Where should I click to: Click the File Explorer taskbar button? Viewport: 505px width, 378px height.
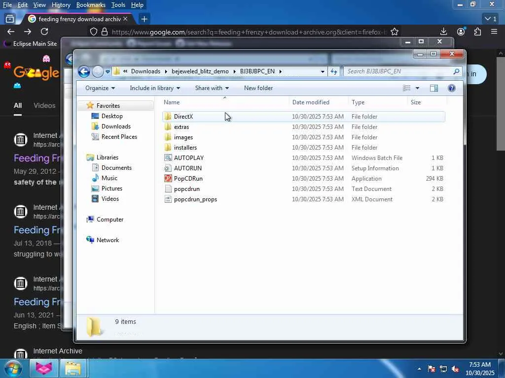(x=73, y=369)
